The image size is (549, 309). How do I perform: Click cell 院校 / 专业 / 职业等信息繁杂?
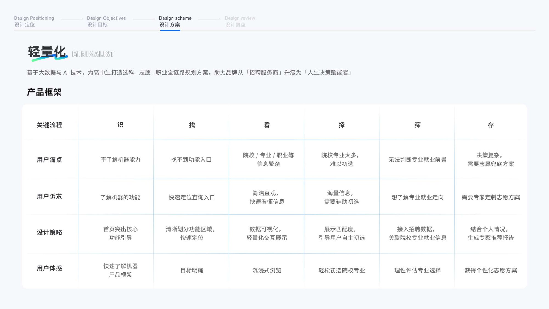tap(268, 160)
